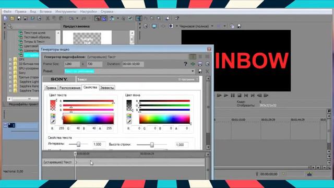Screen dimensions: 334x188
Task: Open the Preset dropdown in generator dialog
Action: 193,71
